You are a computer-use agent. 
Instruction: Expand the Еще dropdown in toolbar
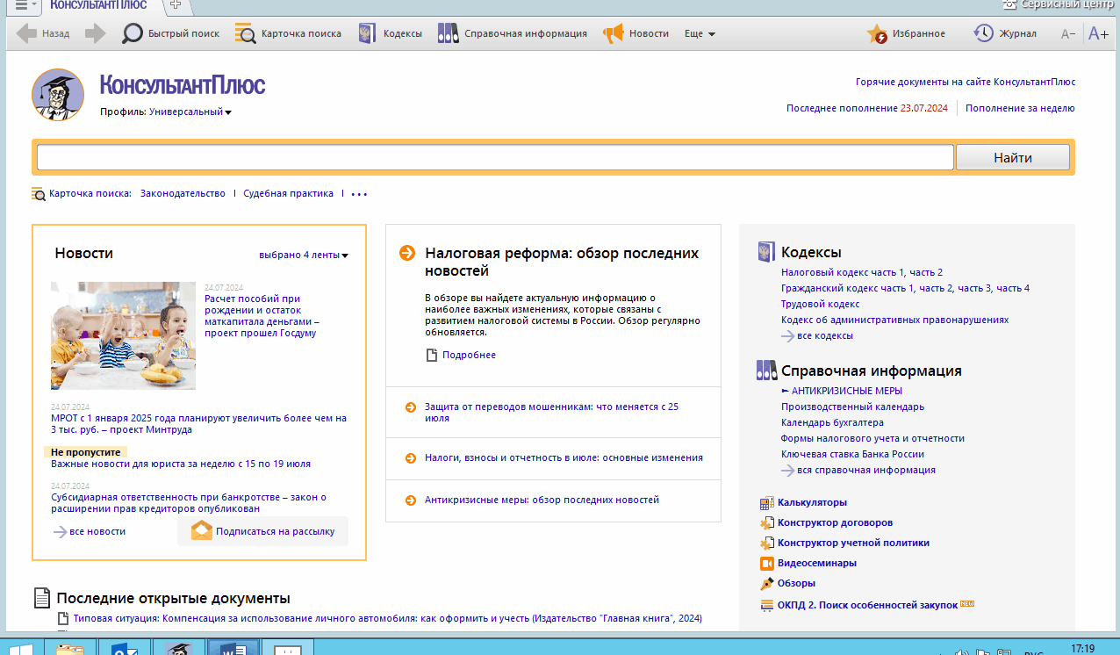(700, 34)
